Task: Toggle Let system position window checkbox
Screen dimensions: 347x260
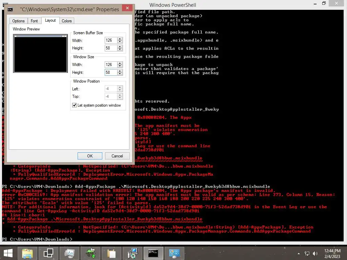Action: (x=74, y=105)
